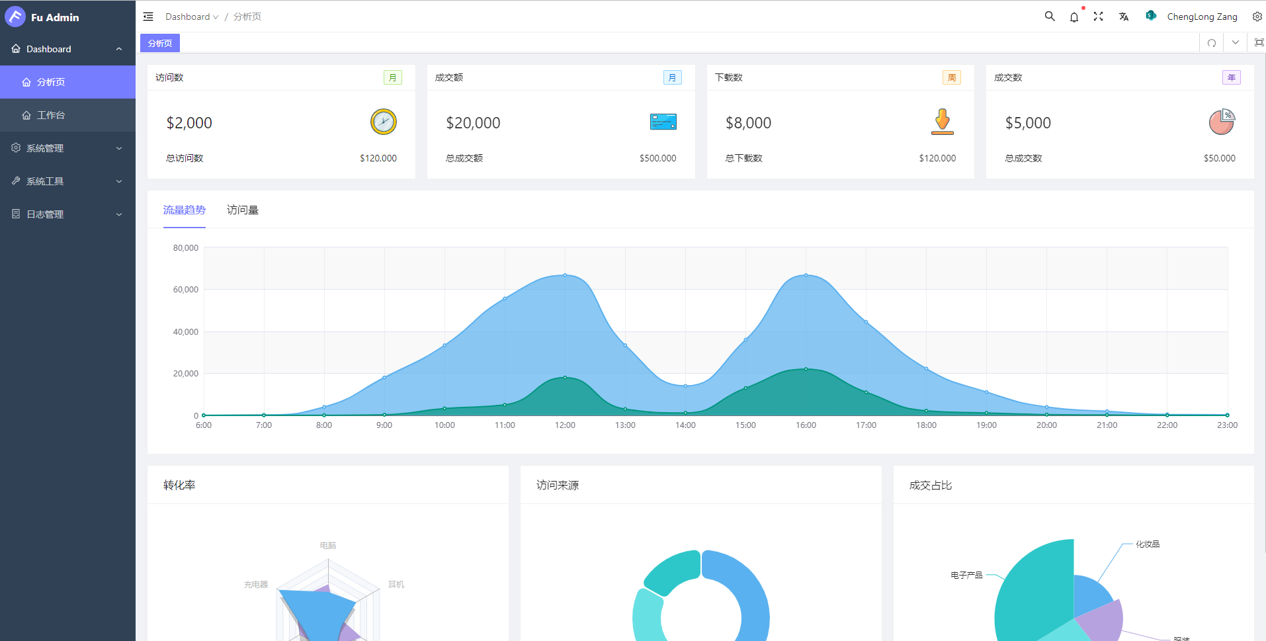Collapse the Dashboard menu chevron
The width and height of the screenshot is (1266, 641).
click(x=119, y=49)
